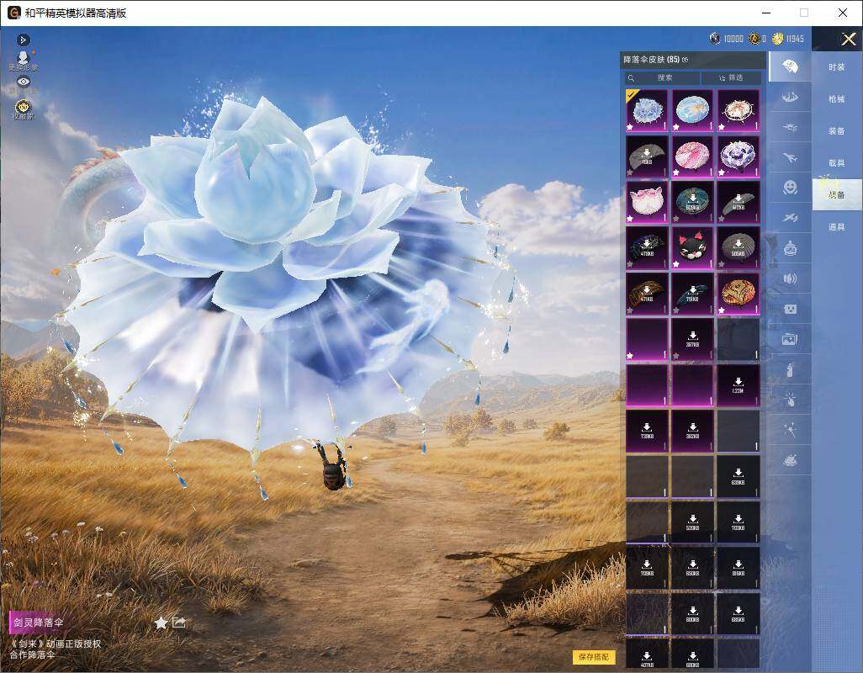Select the airplane category icon

[790, 158]
